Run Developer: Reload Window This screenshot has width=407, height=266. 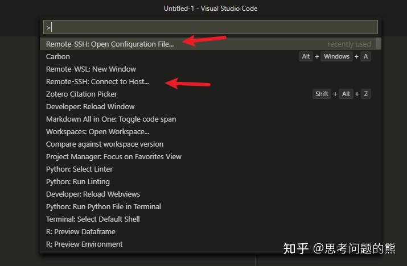[211, 106]
